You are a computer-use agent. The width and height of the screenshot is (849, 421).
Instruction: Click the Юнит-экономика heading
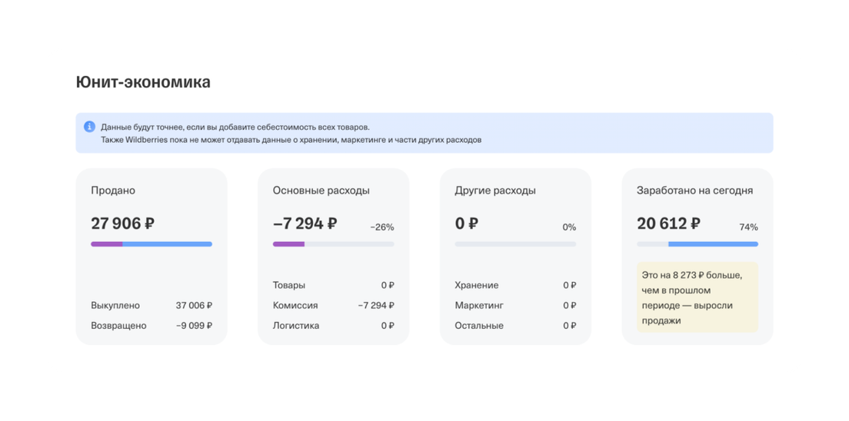point(143,82)
